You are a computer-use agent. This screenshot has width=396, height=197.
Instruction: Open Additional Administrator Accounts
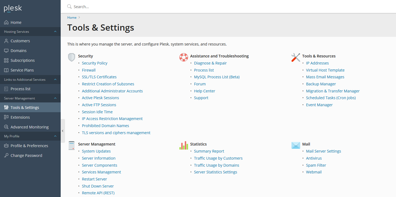(x=112, y=91)
